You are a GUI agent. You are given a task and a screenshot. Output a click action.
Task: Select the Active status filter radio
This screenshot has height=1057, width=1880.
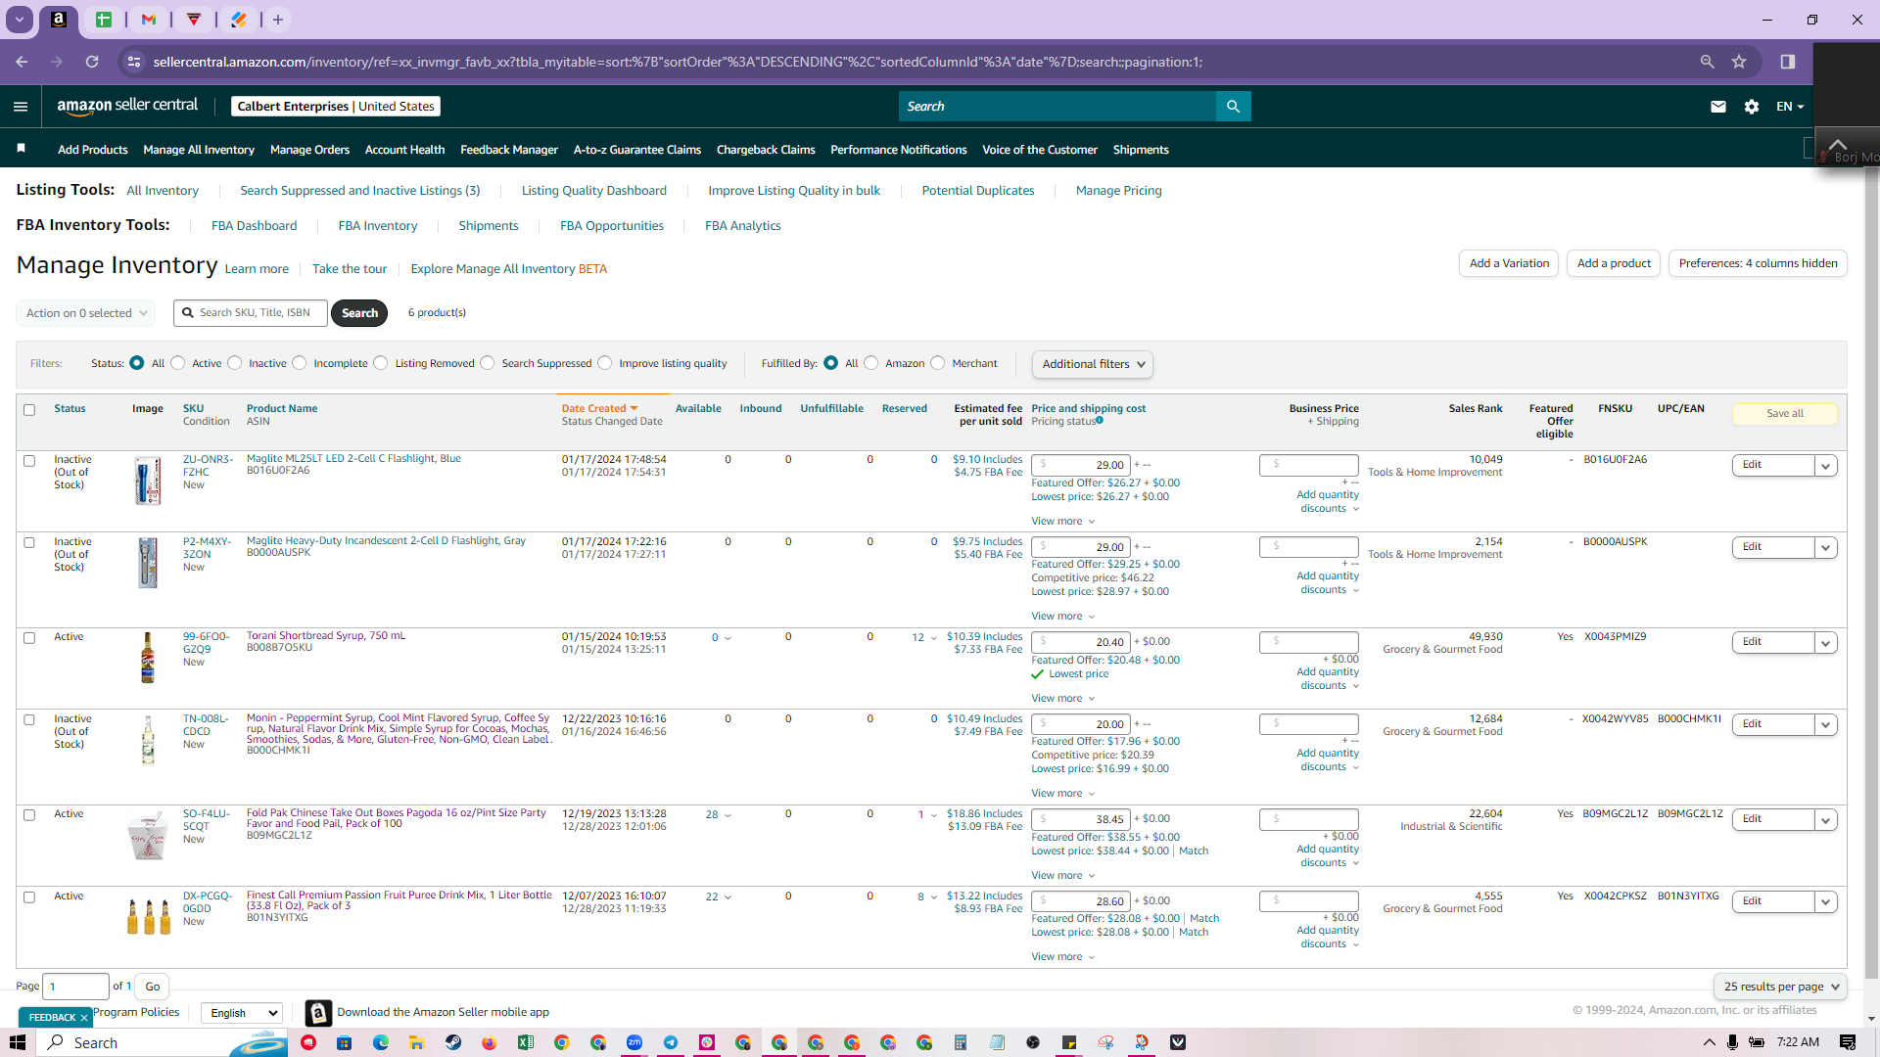click(178, 363)
